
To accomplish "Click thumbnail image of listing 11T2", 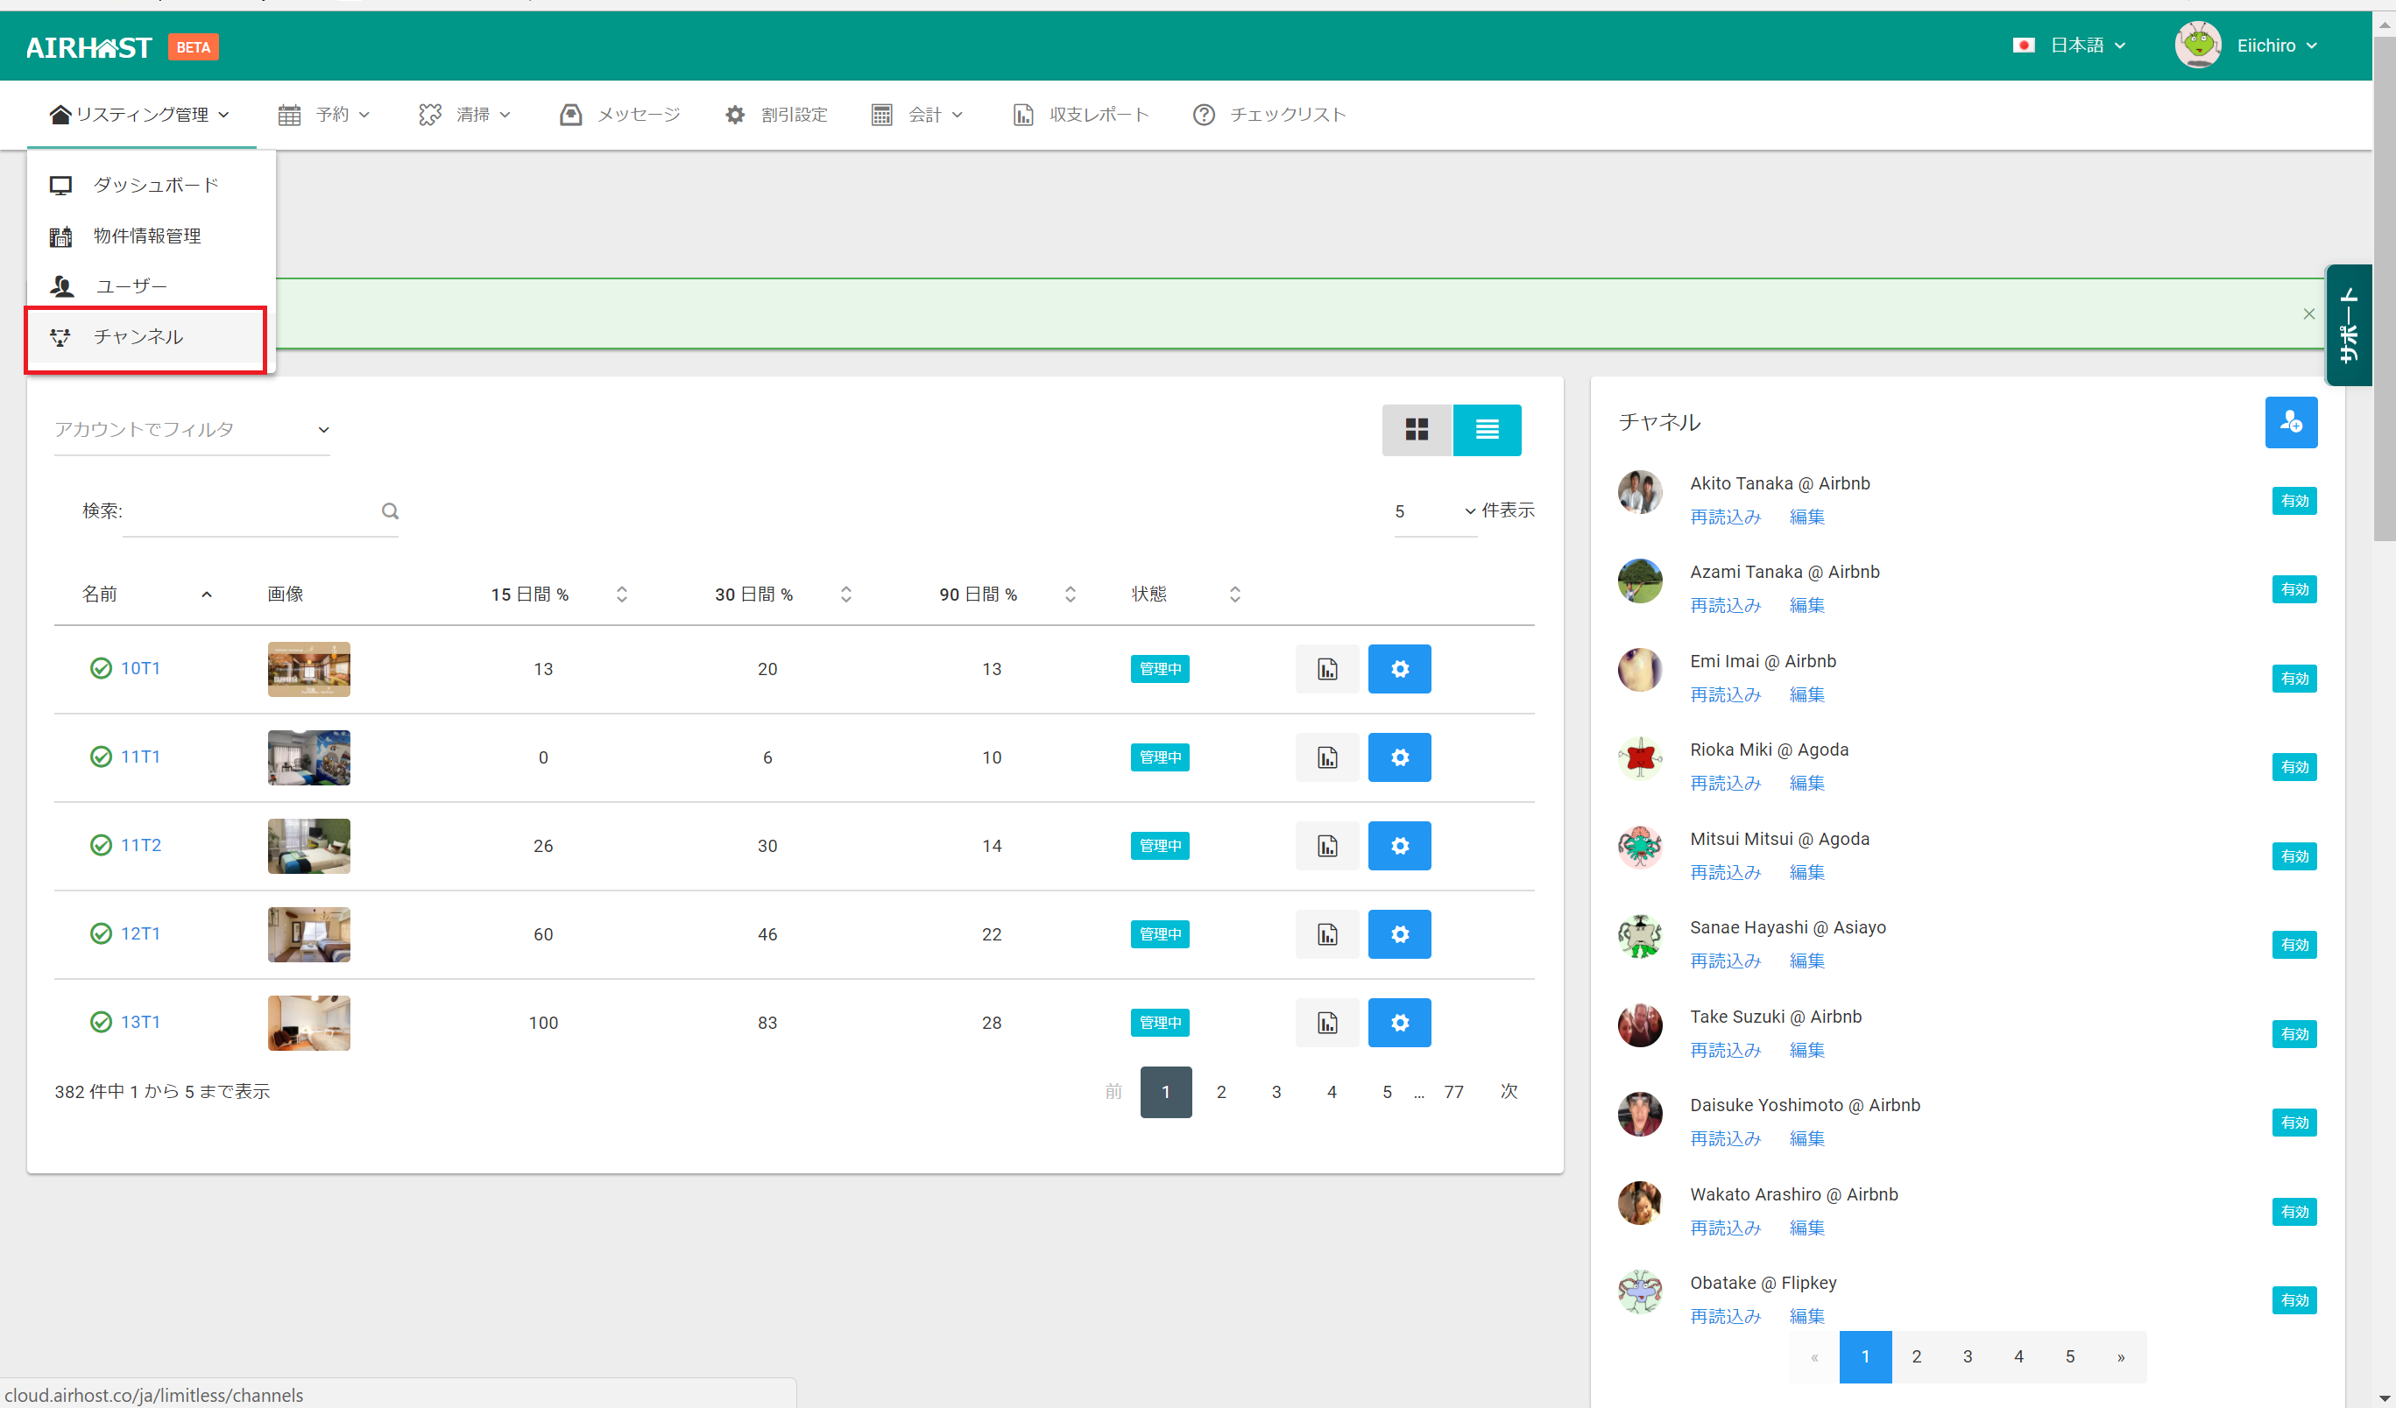I will (x=309, y=846).
